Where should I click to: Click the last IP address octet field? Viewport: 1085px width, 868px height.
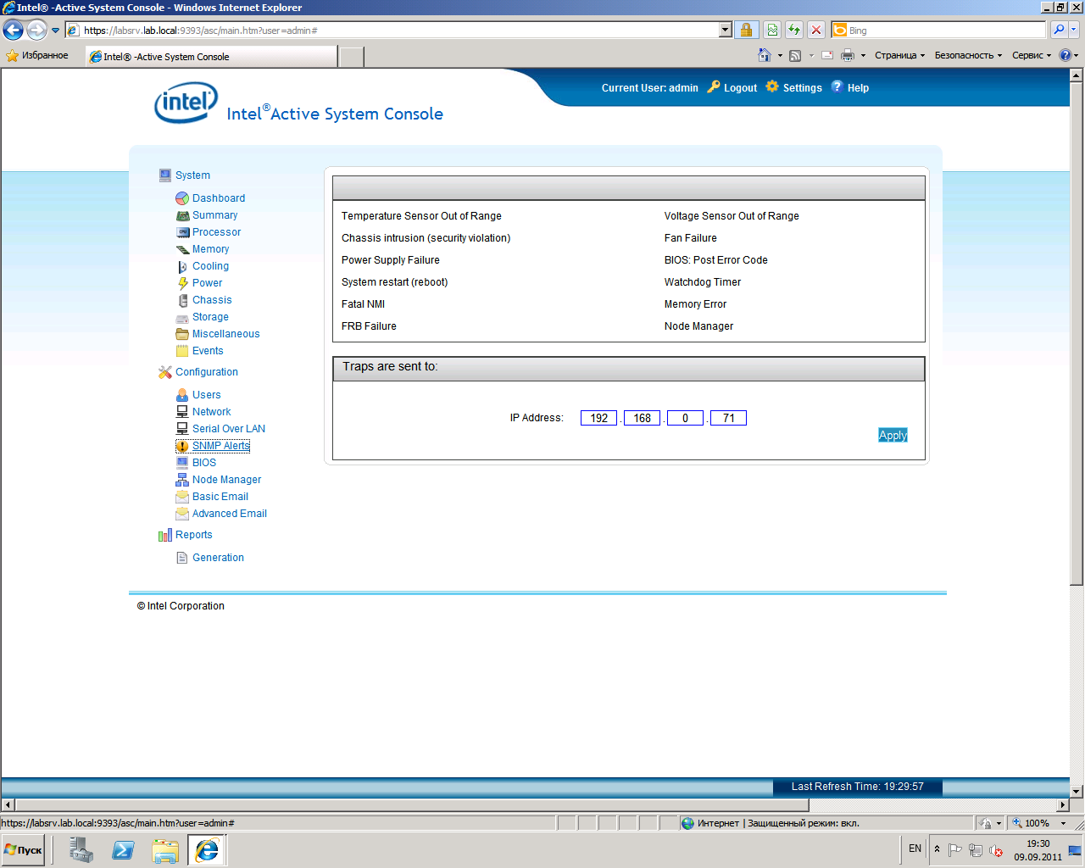tap(728, 418)
